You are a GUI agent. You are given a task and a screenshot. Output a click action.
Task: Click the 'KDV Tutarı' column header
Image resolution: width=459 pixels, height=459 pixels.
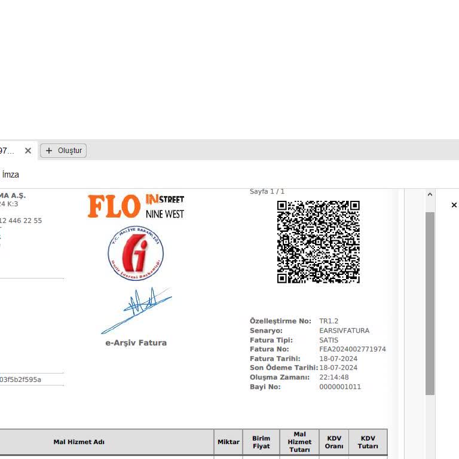pos(368,442)
